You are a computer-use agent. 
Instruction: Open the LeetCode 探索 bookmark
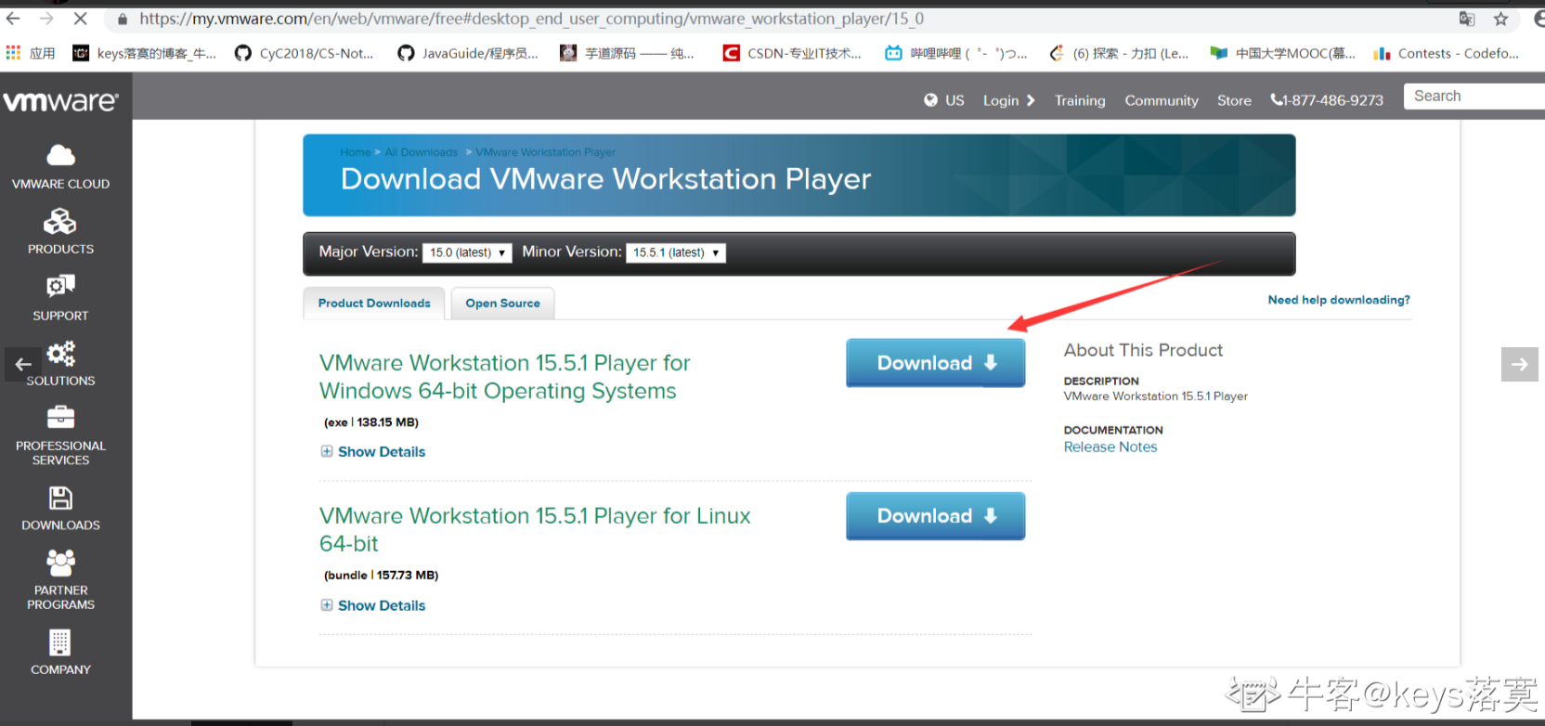coord(1119,54)
